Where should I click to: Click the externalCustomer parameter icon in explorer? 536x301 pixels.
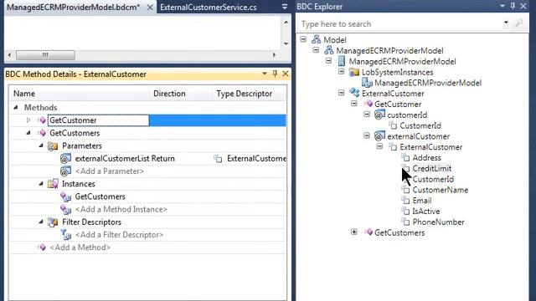click(379, 136)
